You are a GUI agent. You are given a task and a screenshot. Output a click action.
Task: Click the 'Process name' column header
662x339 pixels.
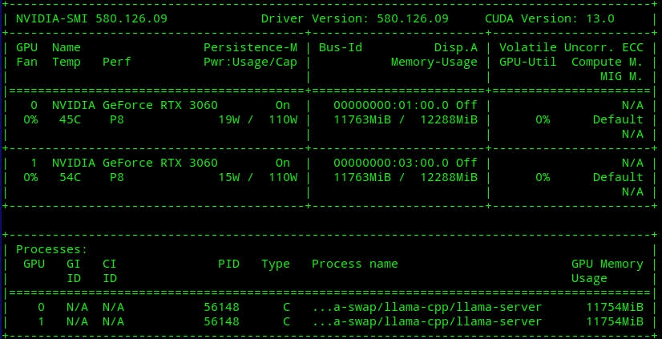point(354,264)
